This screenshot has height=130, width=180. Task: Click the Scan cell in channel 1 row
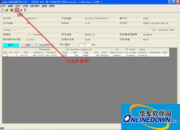point(165,55)
